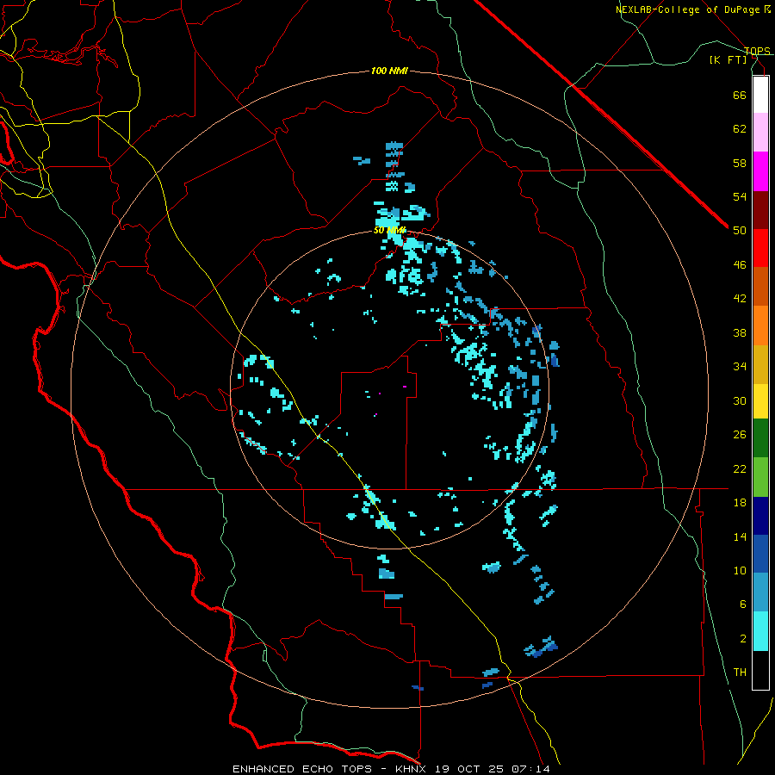Image resolution: width=775 pixels, height=775 pixels.
Task: Click the legend value 50
Action: (740, 231)
